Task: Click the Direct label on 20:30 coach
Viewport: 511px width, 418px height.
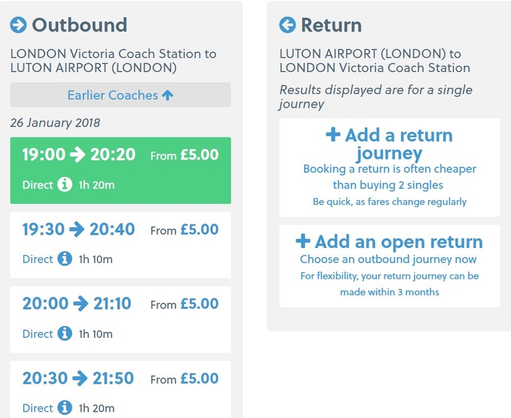Action: [37, 409]
